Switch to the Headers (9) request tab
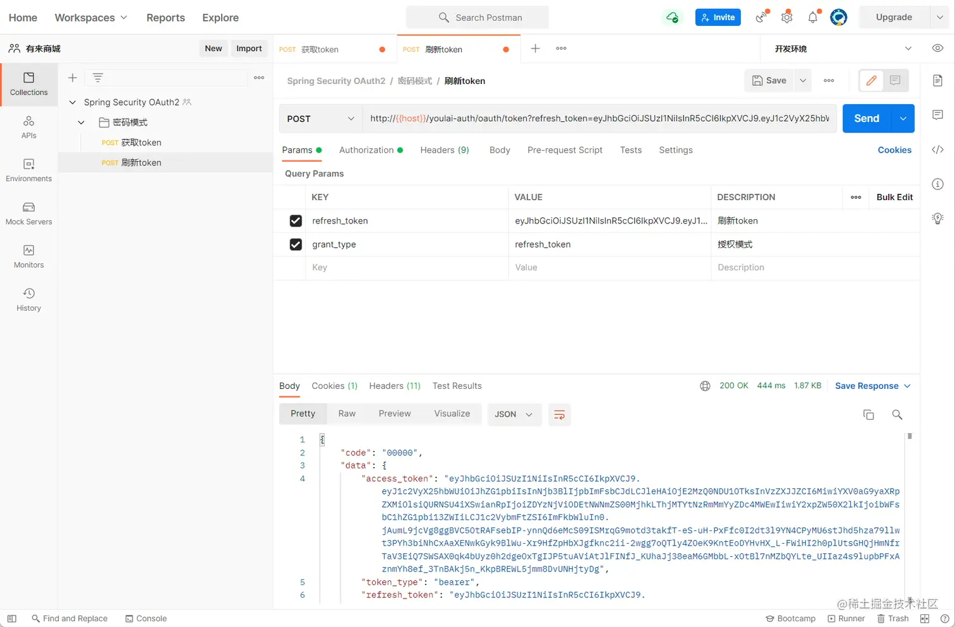 pos(445,150)
